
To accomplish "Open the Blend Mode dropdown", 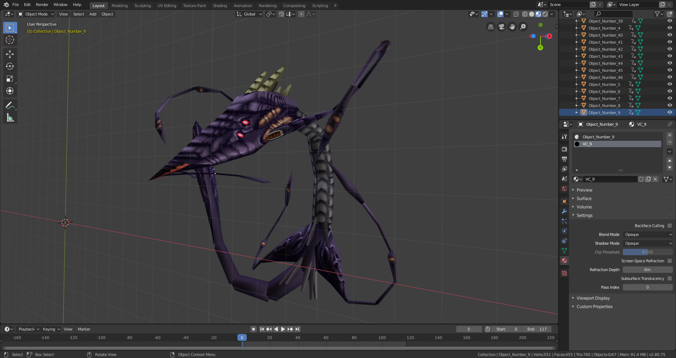I will (x=647, y=234).
